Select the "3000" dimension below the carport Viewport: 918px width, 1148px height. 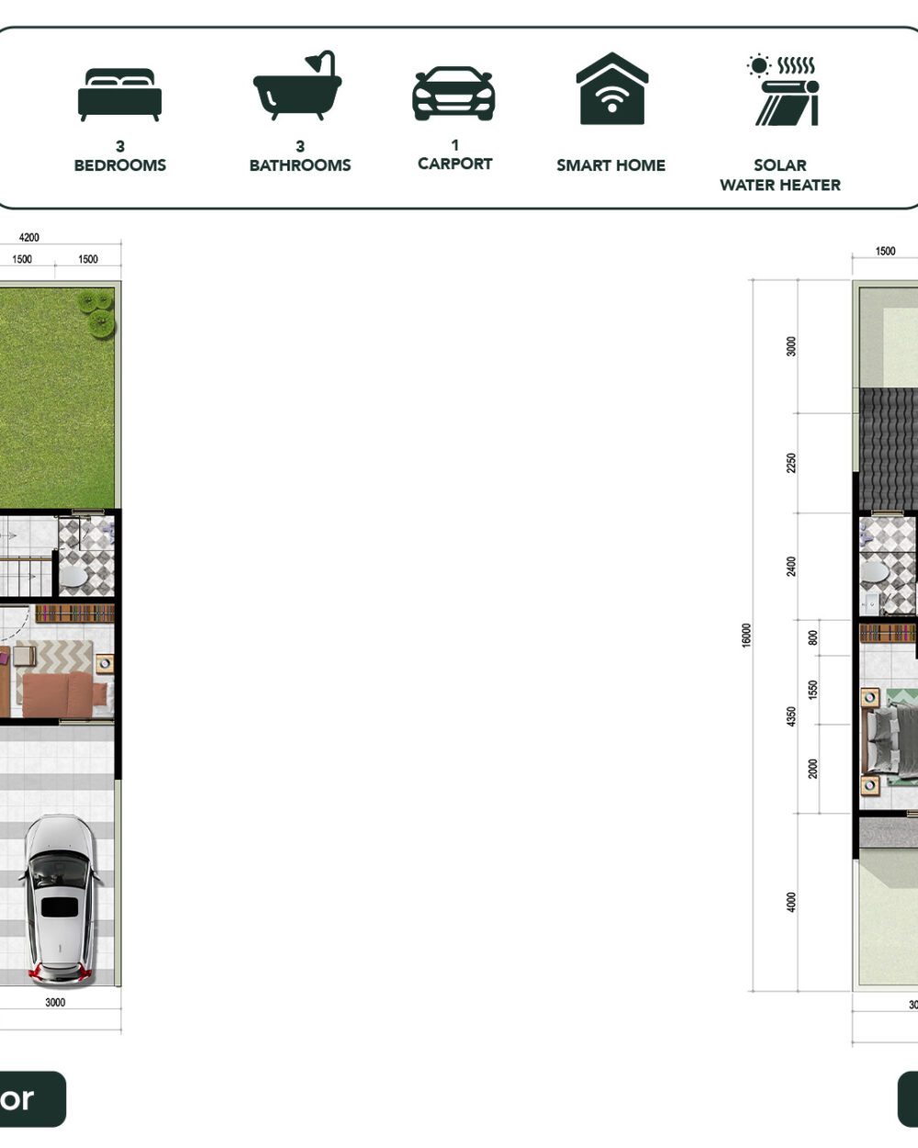click(55, 1002)
